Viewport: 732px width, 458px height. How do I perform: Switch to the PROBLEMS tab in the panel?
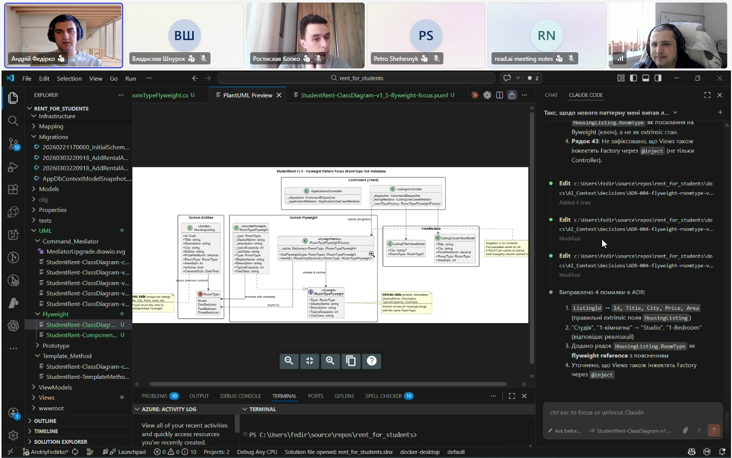[155, 396]
